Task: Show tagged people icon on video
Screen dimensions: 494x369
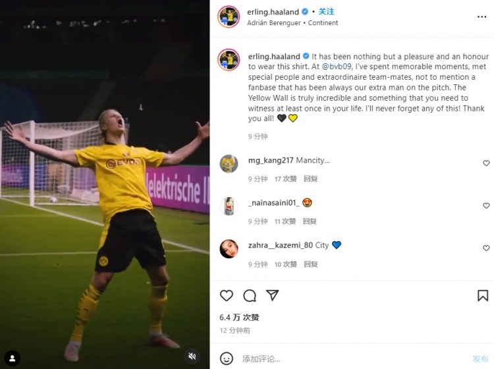Action: pos(13,358)
